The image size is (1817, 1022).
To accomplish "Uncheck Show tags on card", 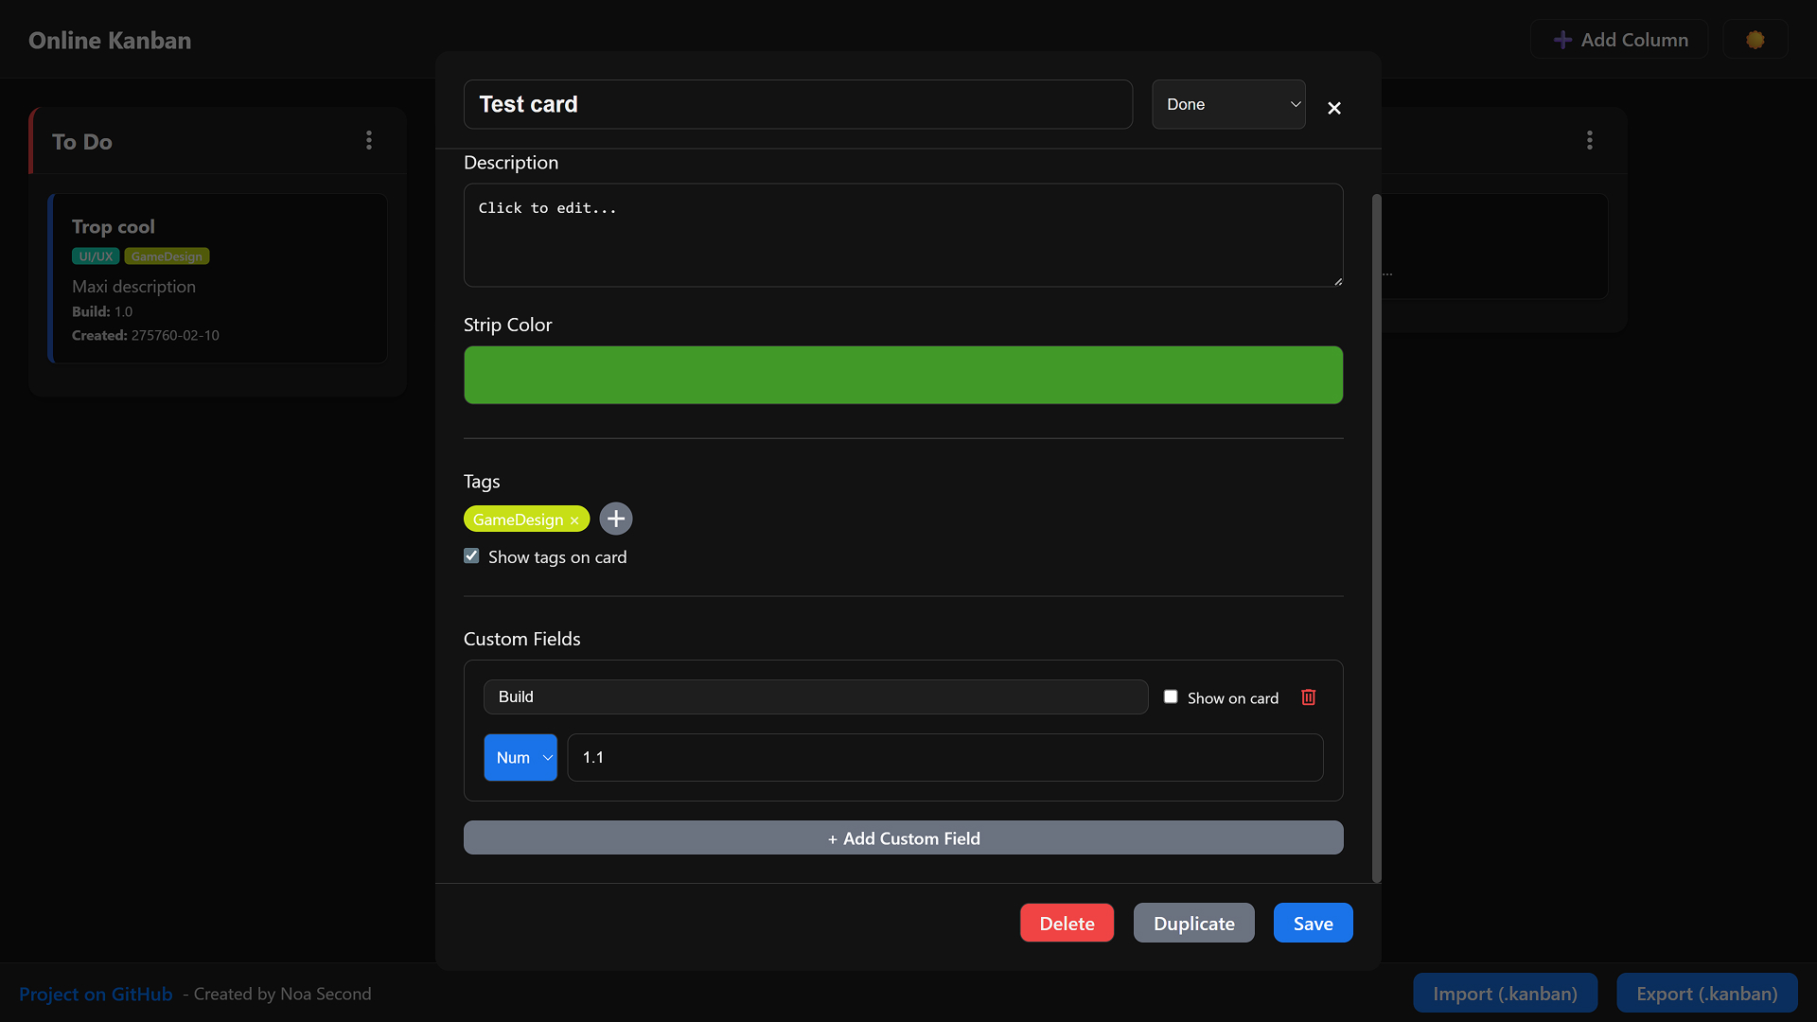I will [471, 555].
